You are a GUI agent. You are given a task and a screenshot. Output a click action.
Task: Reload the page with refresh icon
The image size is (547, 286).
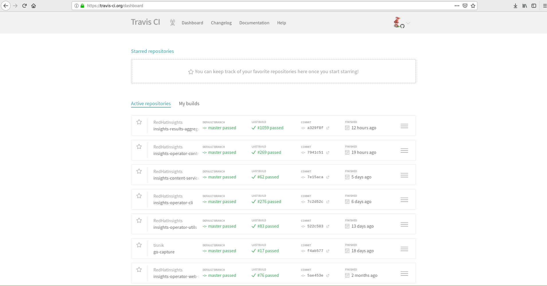click(24, 6)
